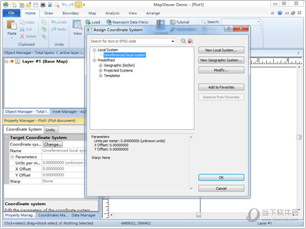
Task: Collapse the Local System tree node
Action: pyautogui.click(x=95, y=50)
